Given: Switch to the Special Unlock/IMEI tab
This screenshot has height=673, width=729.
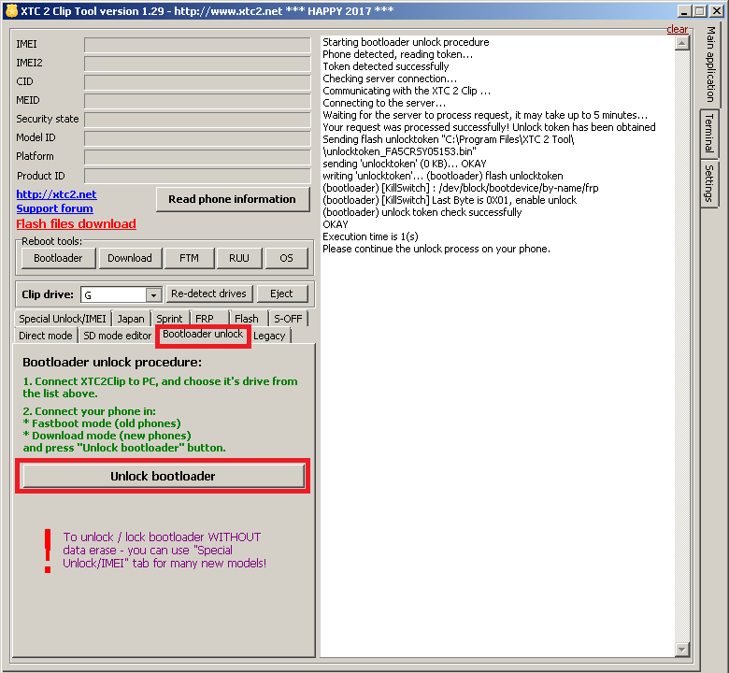Looking at the screenshot, I should pos(63,319).
